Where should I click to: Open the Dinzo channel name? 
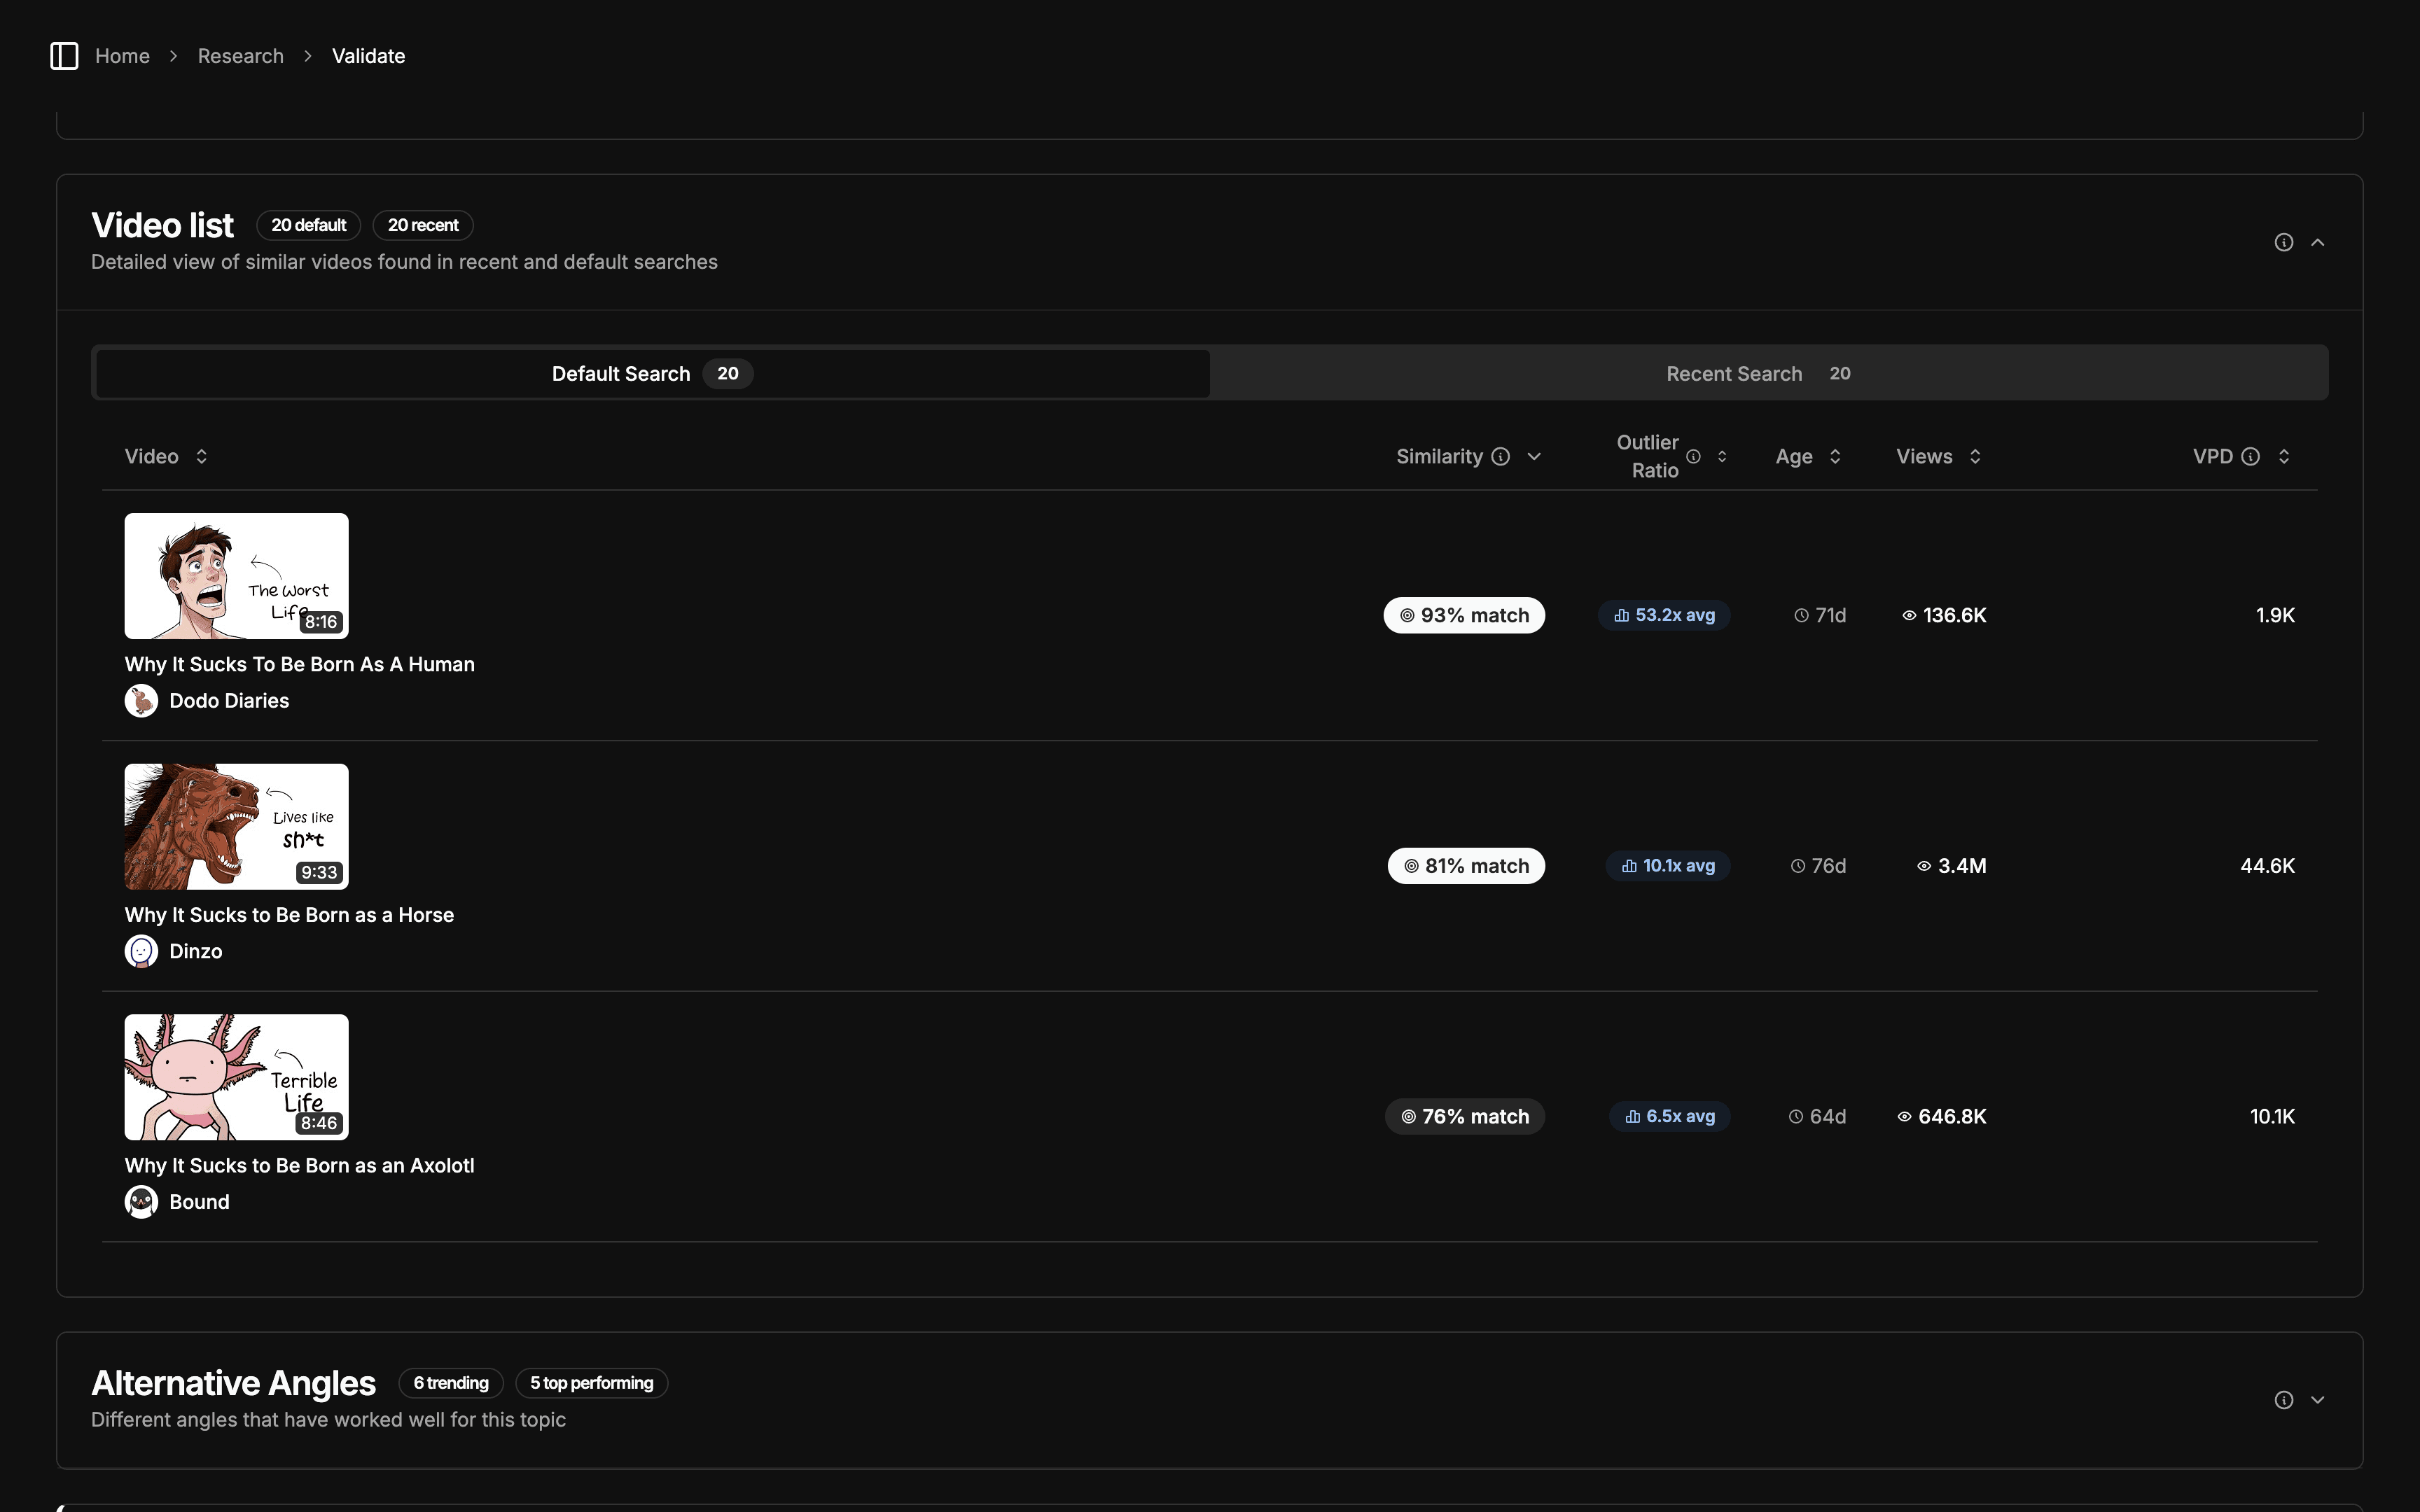pyautogui.click(x=196, y=951)
